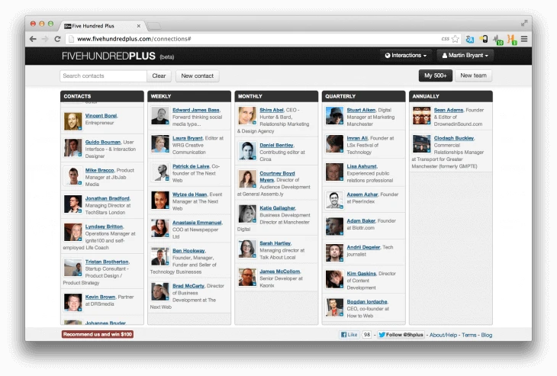Viewport: 557px width, 376px height.
Task: Open Vincent Borel's contact profile
Action: coord(101,116)
